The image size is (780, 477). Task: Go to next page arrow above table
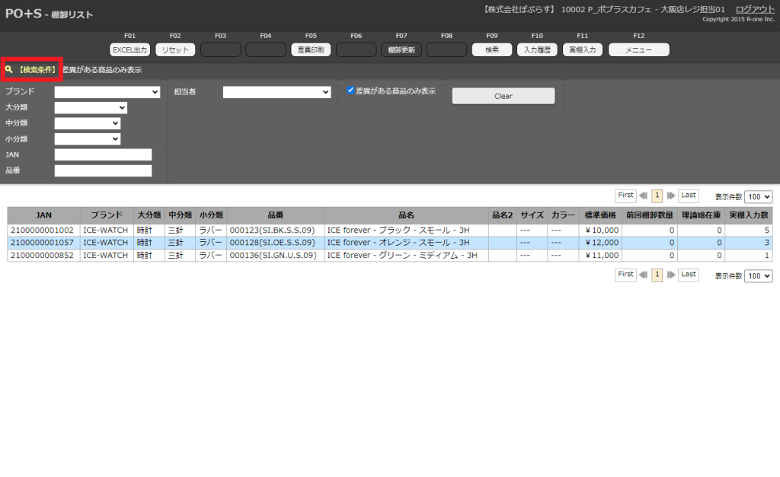coord(670,196)
